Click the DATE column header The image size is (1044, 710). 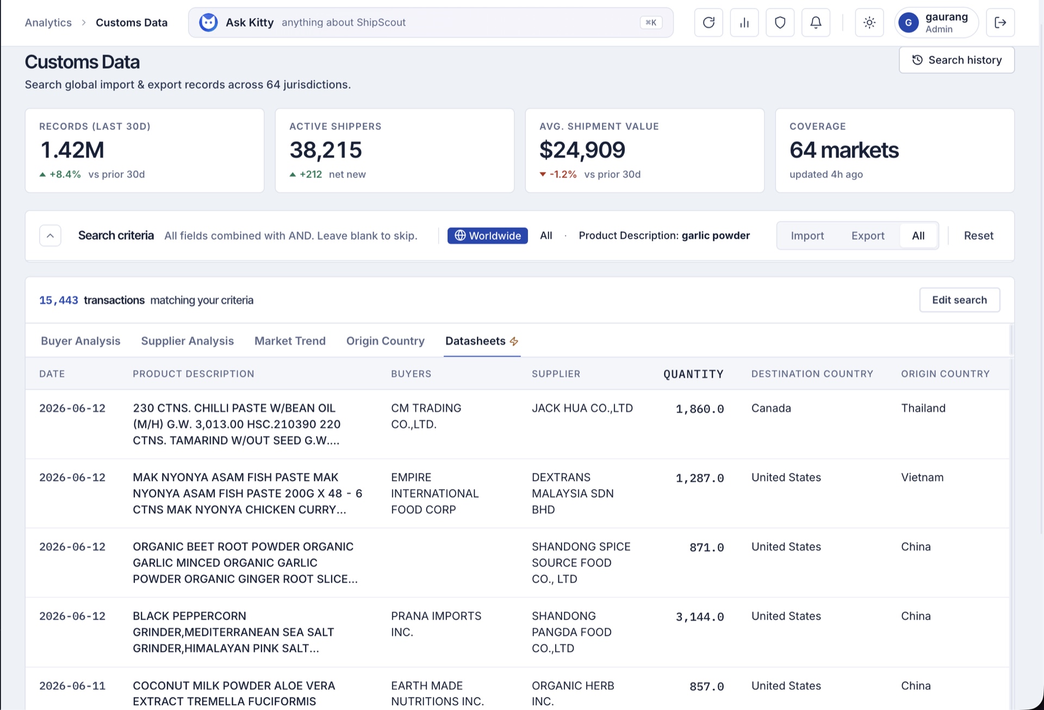coord(52,374)
